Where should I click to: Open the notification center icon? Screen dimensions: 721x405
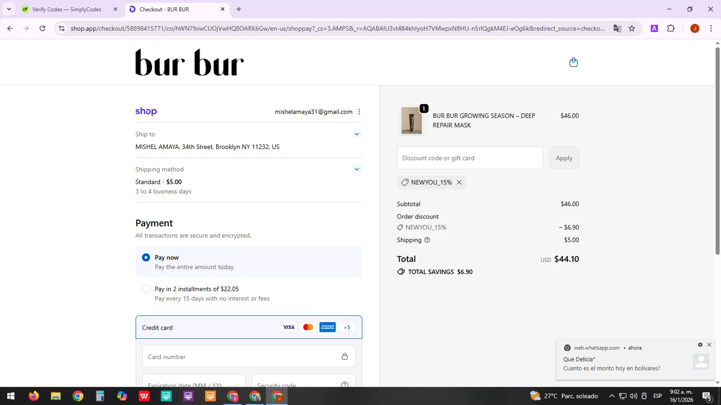[x=707, y=396]
